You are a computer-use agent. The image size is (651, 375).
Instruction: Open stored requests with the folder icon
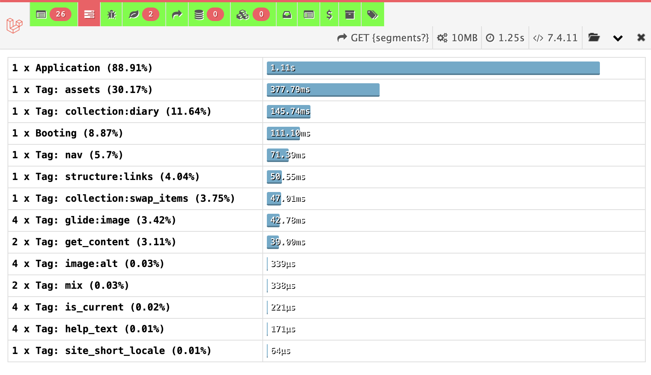594,37
